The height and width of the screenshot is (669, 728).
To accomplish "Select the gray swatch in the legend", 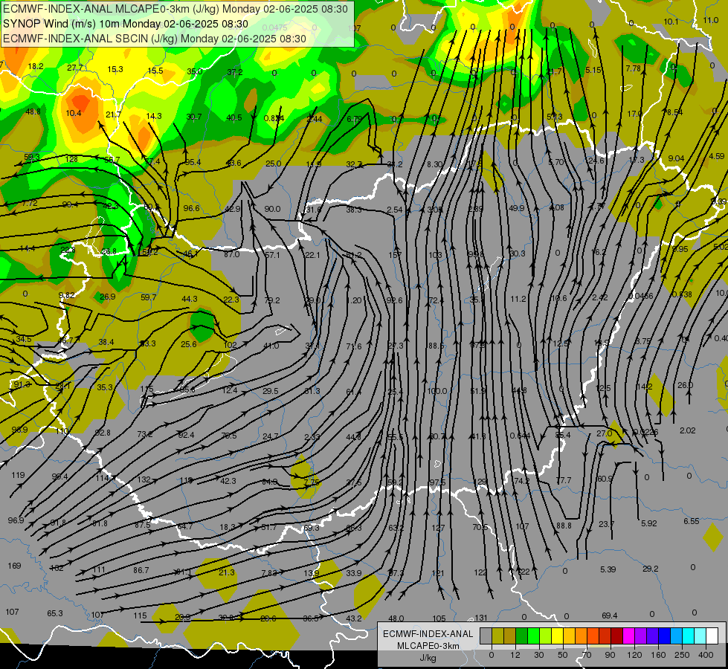I will [486, 636].
